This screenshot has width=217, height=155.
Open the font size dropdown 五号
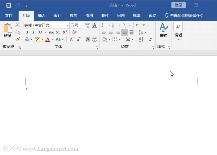82,25
